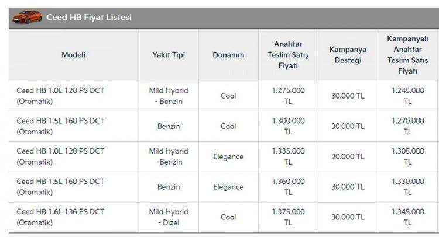Viewport: 439px width, 237px height.
Task: Select the Modeli column header
Action: point(74,55)
